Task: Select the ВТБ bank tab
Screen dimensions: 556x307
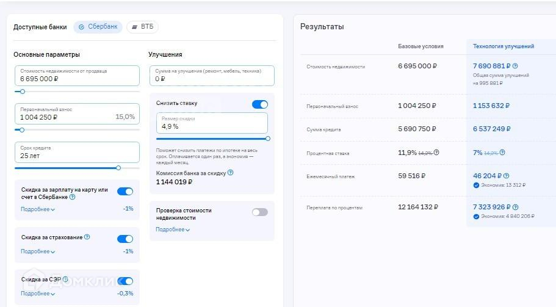Action: pos(142,27)
